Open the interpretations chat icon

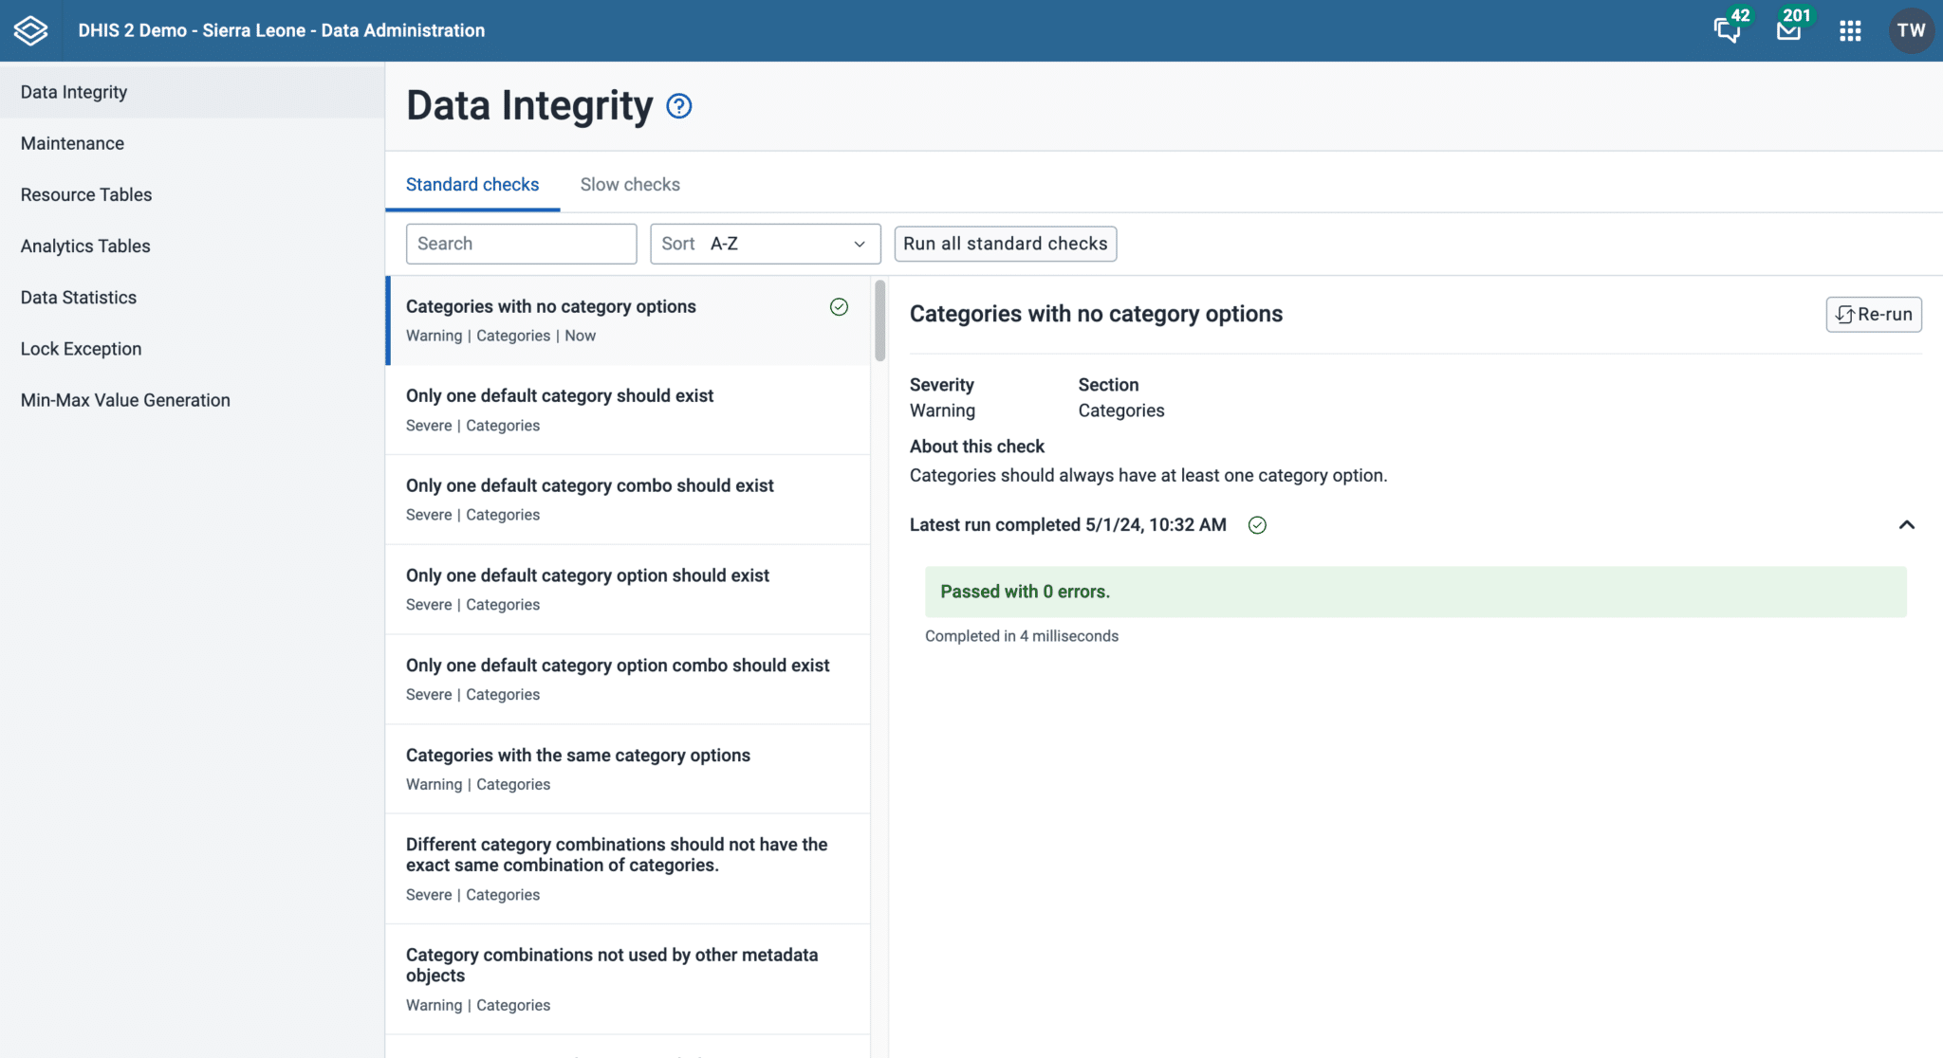1727,30
